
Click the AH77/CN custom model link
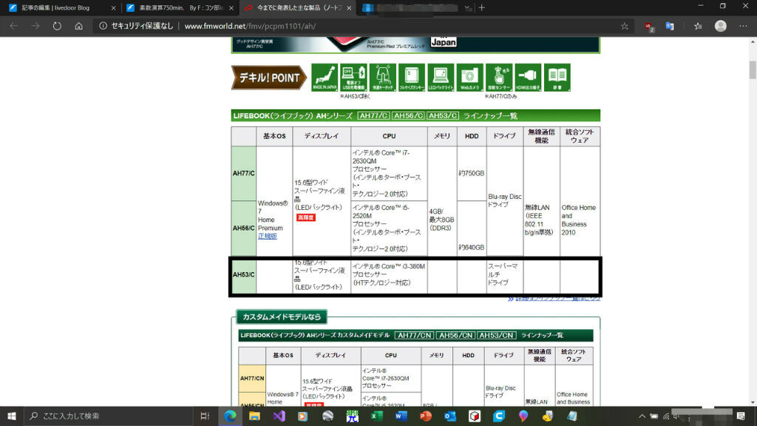pos(414,335)
